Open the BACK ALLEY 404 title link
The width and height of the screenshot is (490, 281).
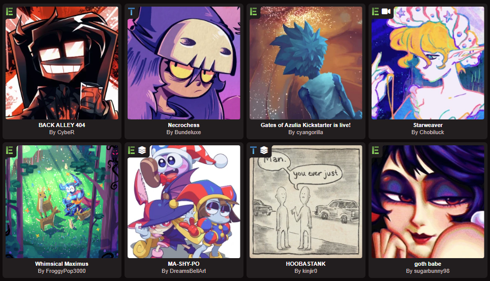tap(62, 125)
